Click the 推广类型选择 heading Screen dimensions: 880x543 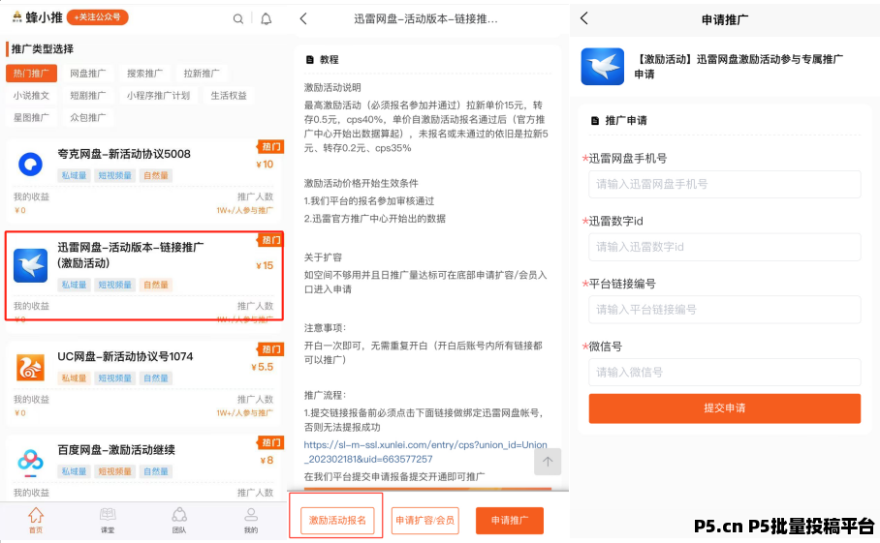pos(43,48)
